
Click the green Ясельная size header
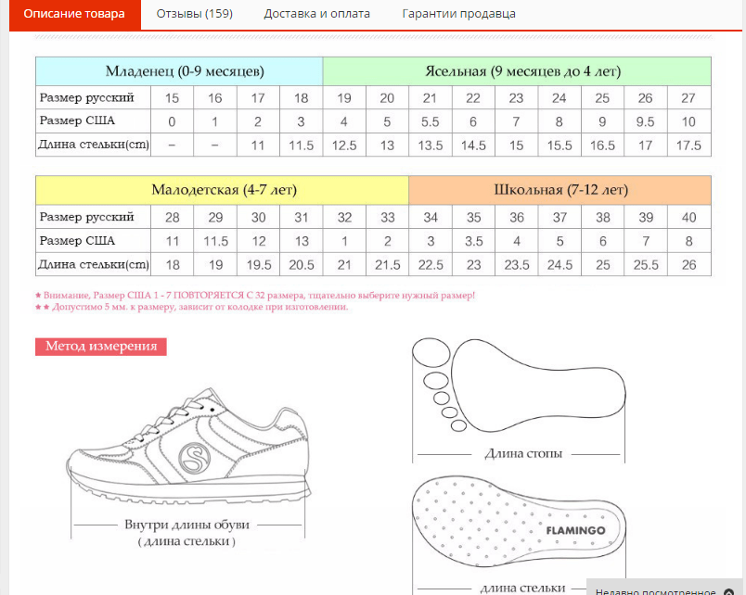[517, 71]
